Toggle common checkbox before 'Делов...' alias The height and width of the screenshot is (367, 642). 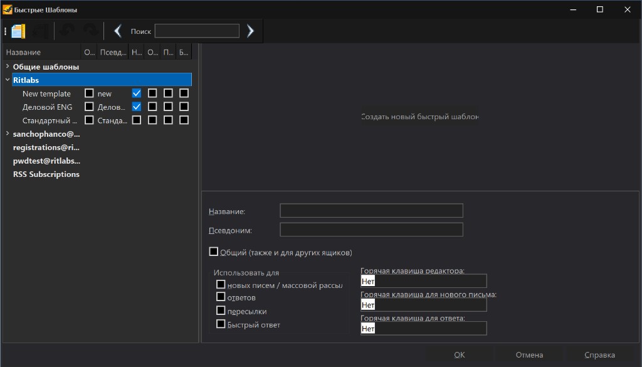coord(89,107)
